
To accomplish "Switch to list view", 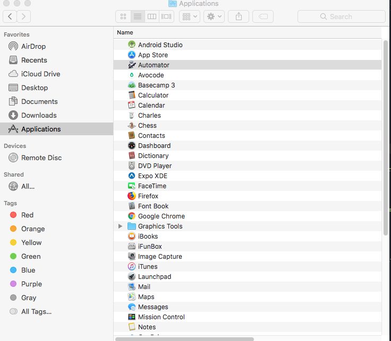I will pyautogui.click(x=138, y=16).
